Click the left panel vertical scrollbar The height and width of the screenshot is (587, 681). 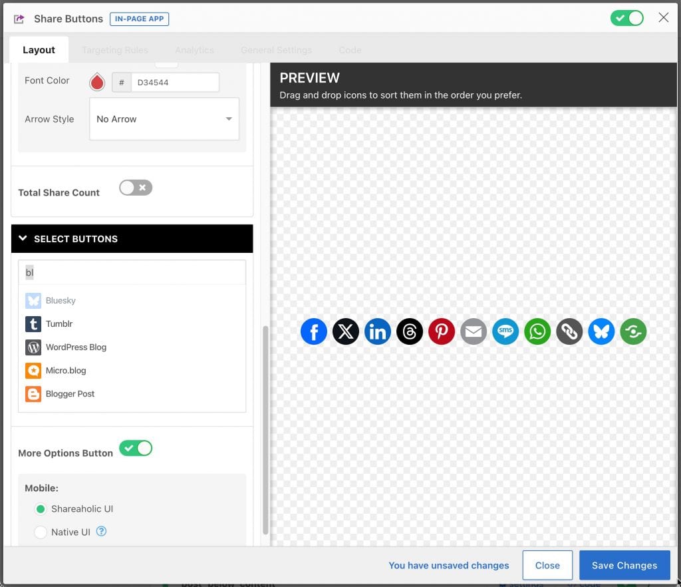click(x=265, y=430)
